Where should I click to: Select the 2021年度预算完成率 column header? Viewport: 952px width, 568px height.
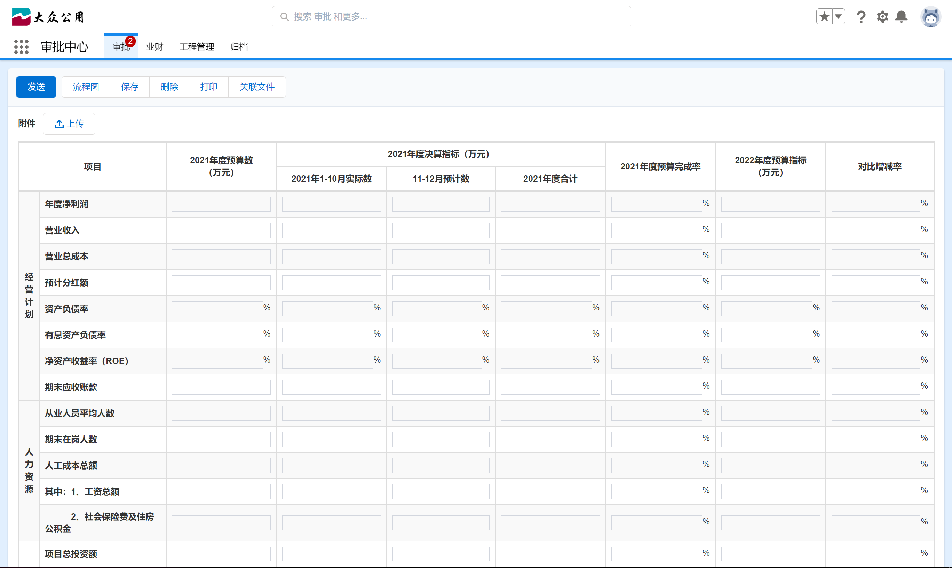(660, 166)
